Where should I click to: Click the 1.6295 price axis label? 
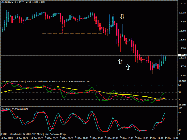[182, 22]
